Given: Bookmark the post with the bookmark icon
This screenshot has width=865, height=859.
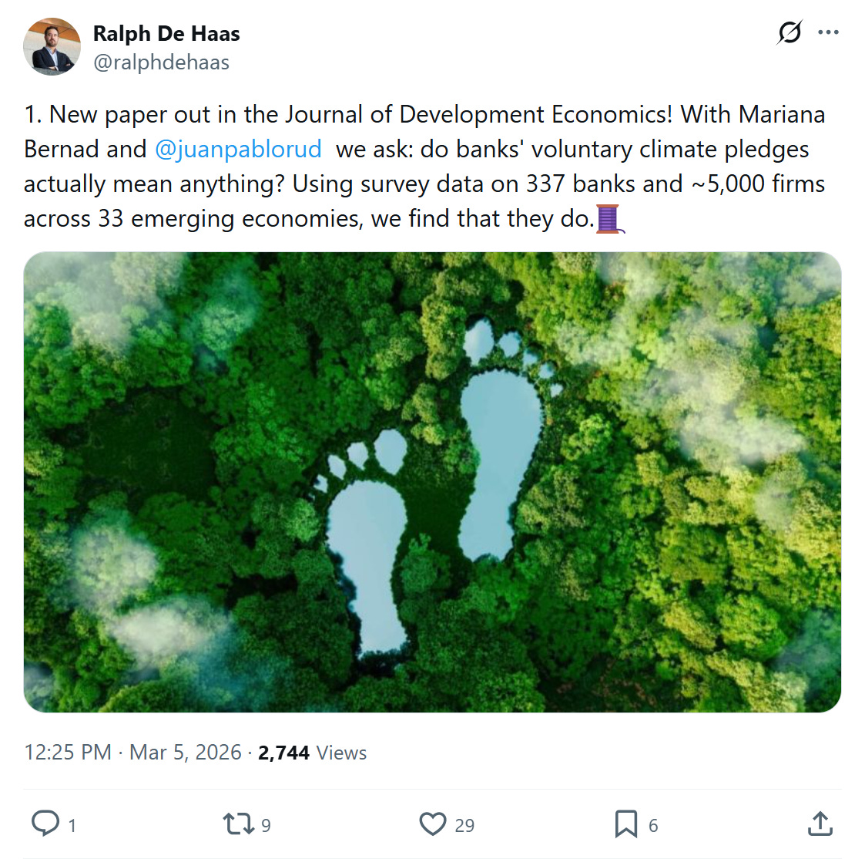Looking at the screenshot, I should coord(625,824).
